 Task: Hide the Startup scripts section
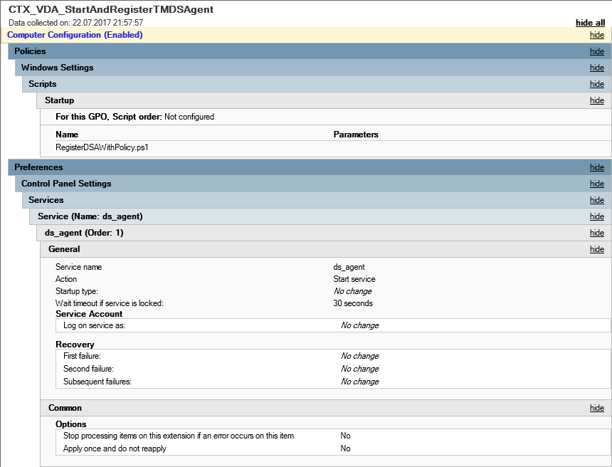tap(597, 100)
